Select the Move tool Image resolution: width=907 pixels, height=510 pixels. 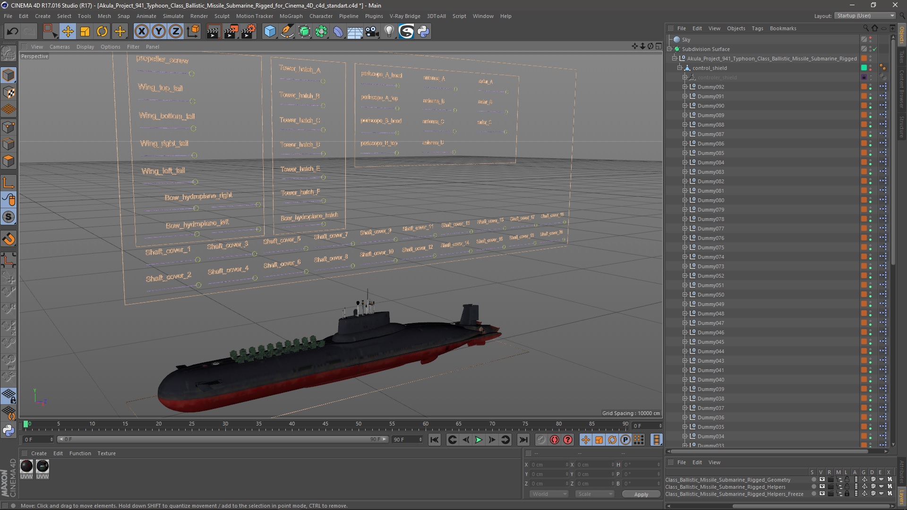click(x=68, y=32)
